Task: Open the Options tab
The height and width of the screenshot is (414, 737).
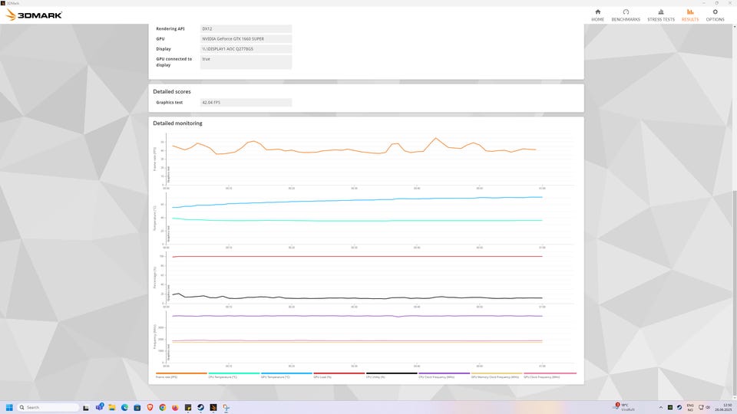Action: click(x=715, y=15)
